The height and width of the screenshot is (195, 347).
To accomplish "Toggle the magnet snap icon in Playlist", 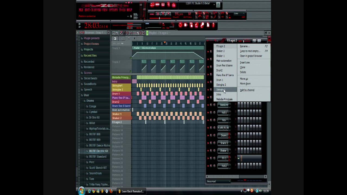I will [117, 33].
